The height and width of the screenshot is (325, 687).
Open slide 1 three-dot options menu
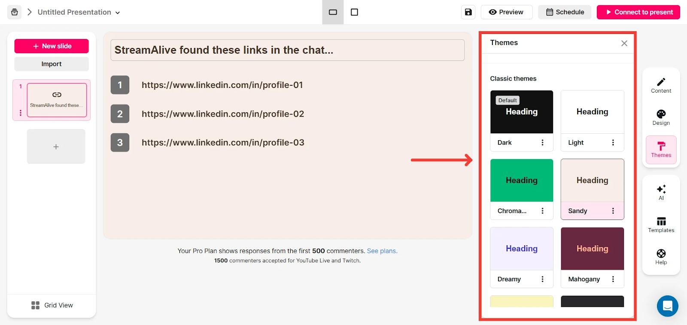click(20, 113)
